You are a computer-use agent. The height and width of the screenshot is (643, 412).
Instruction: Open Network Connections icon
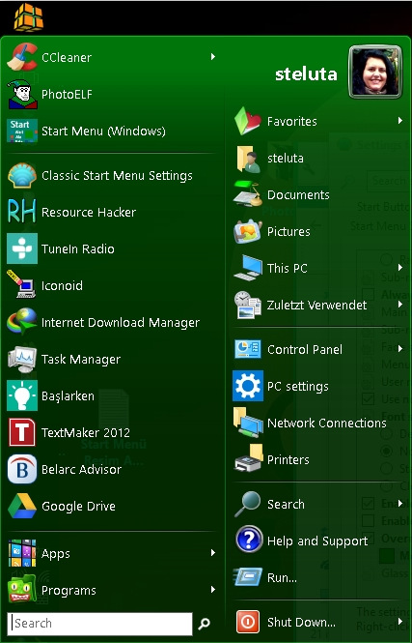(248, 423)
